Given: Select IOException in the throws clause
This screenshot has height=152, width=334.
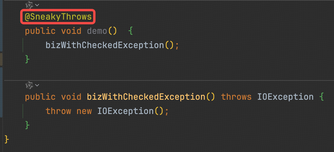Looking at the screenshot, I should pyautogui.click(x=285, y=97).
